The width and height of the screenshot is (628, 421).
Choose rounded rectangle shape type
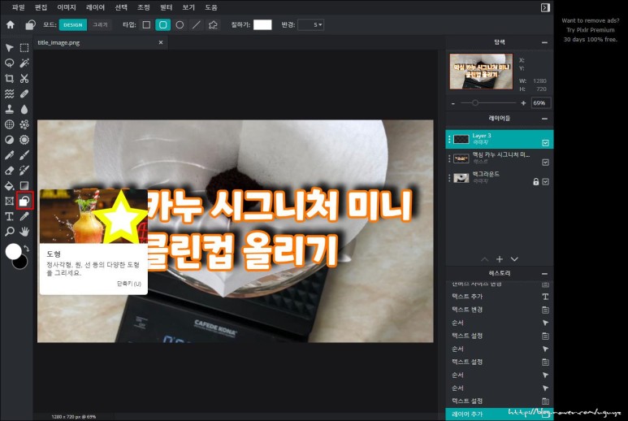pos(163,25)
